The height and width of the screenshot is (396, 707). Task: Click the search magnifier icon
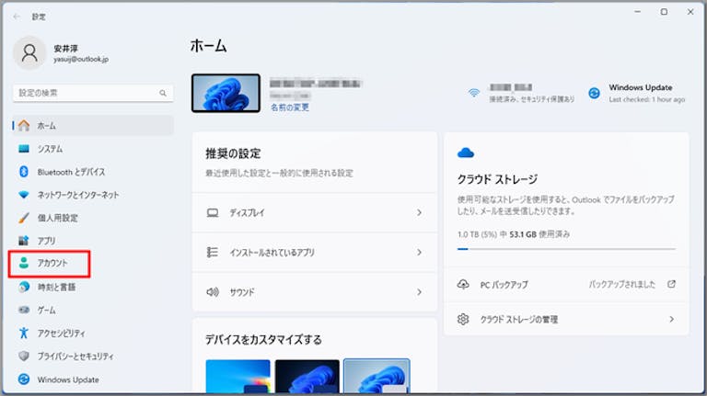163,93
